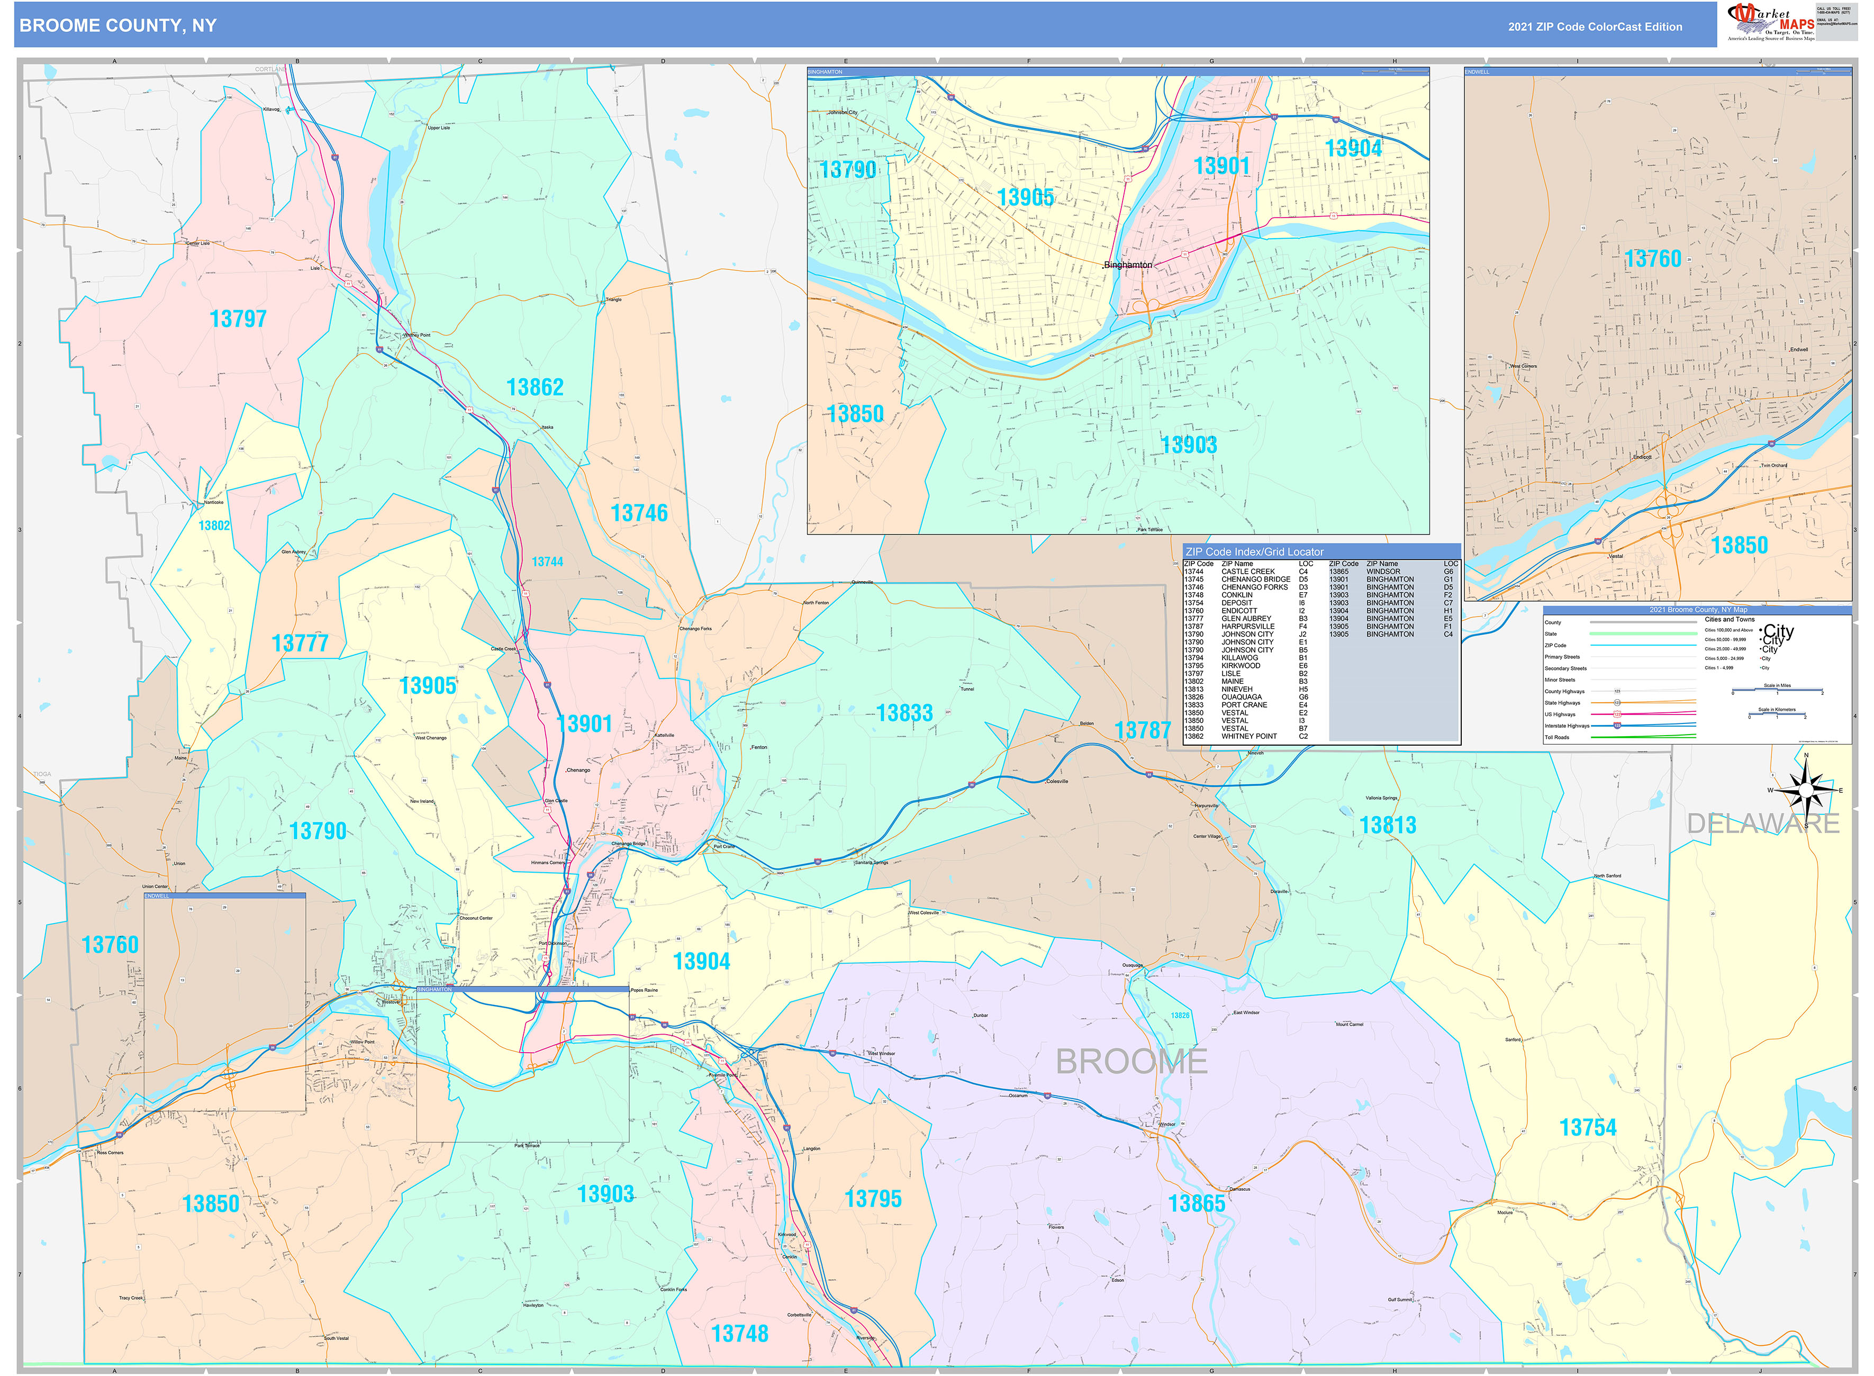This screenshot has height=1376, width=1874.
Task: Click the State Highways circle marker in legend
Action: pos(1617,703)
